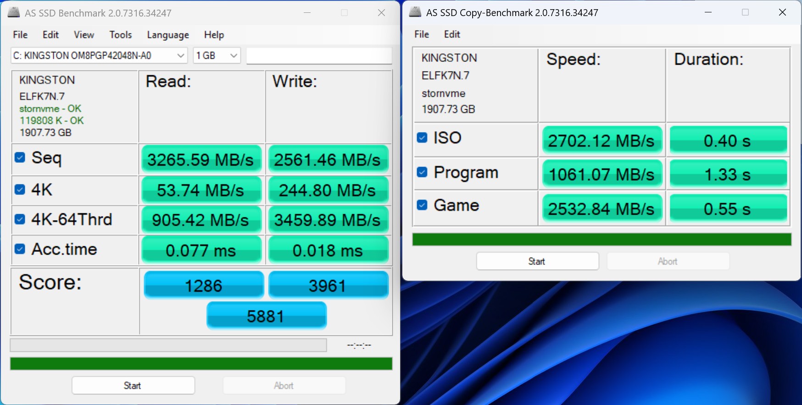Open the 1 GB test size dropdown
The height and width of the screenshot is (405, 802).
point(217,55)
